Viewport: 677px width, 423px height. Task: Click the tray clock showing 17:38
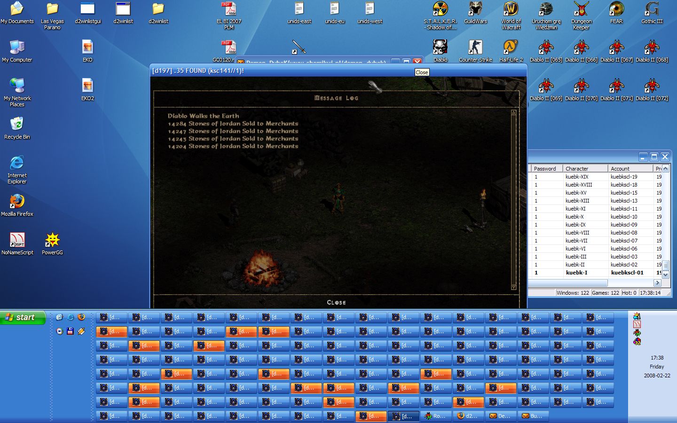coord(657,358)
